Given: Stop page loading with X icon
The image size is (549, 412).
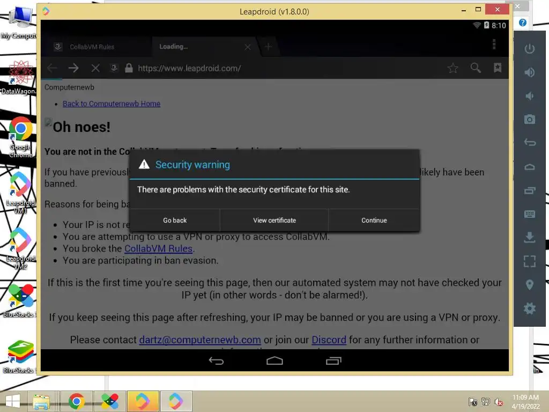Looking at the screenshot, I should coord(95,68).
